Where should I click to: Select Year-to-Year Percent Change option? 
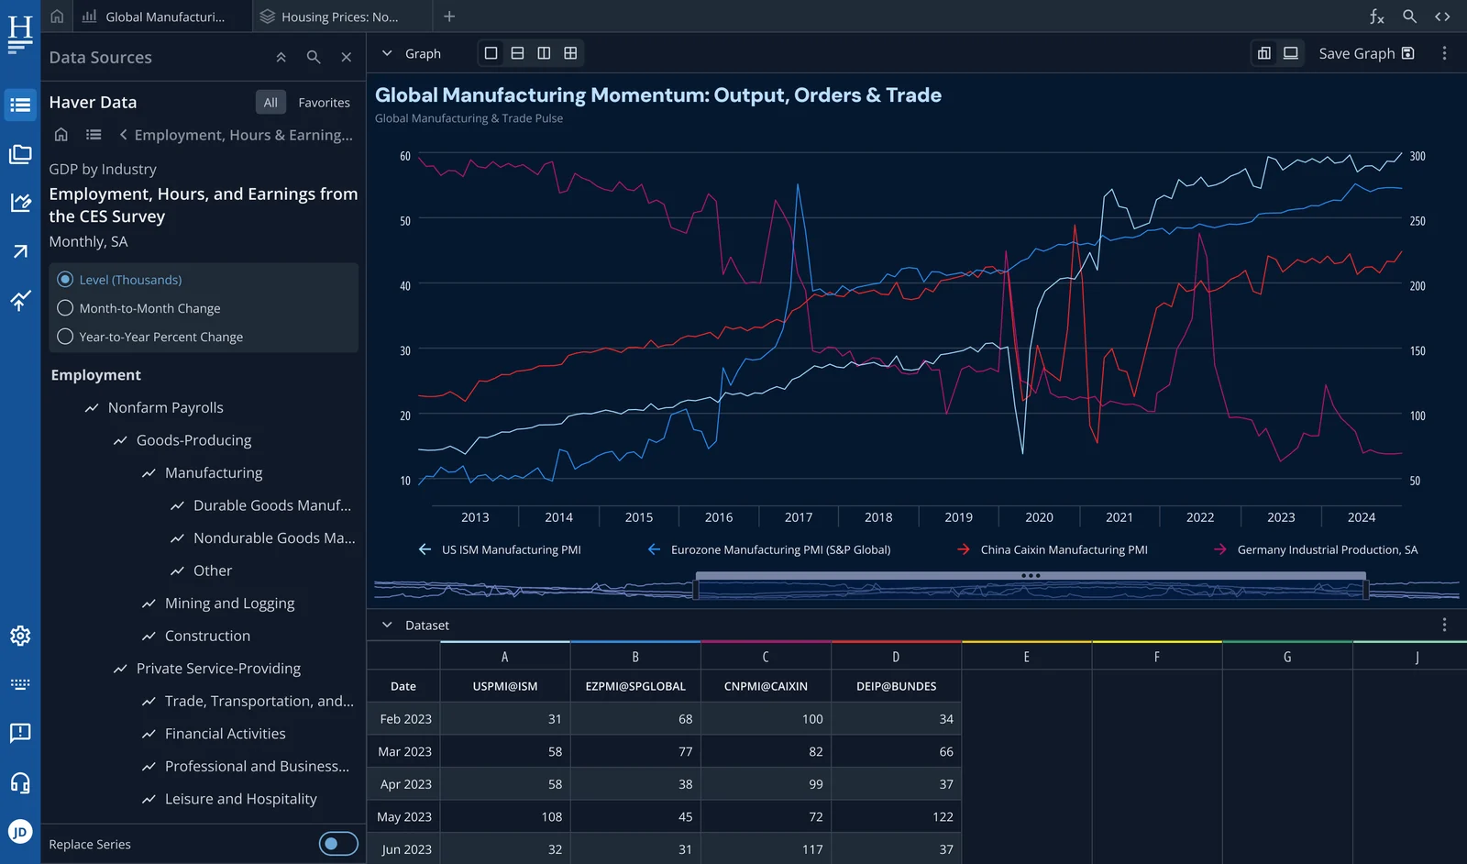[65, 337]
